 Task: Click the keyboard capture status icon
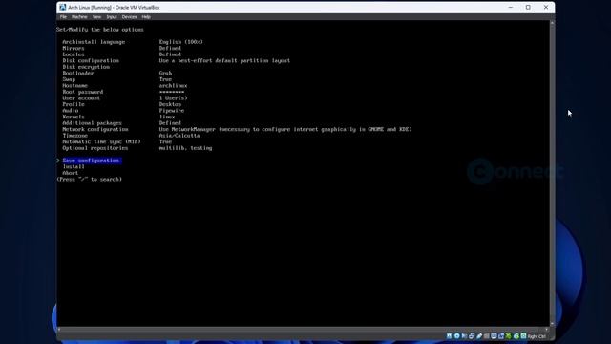(524, 335)
